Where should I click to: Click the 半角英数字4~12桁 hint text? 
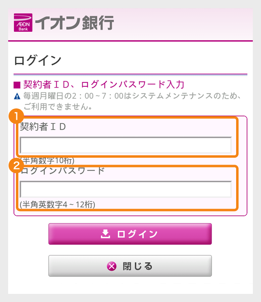coord(58,205)
